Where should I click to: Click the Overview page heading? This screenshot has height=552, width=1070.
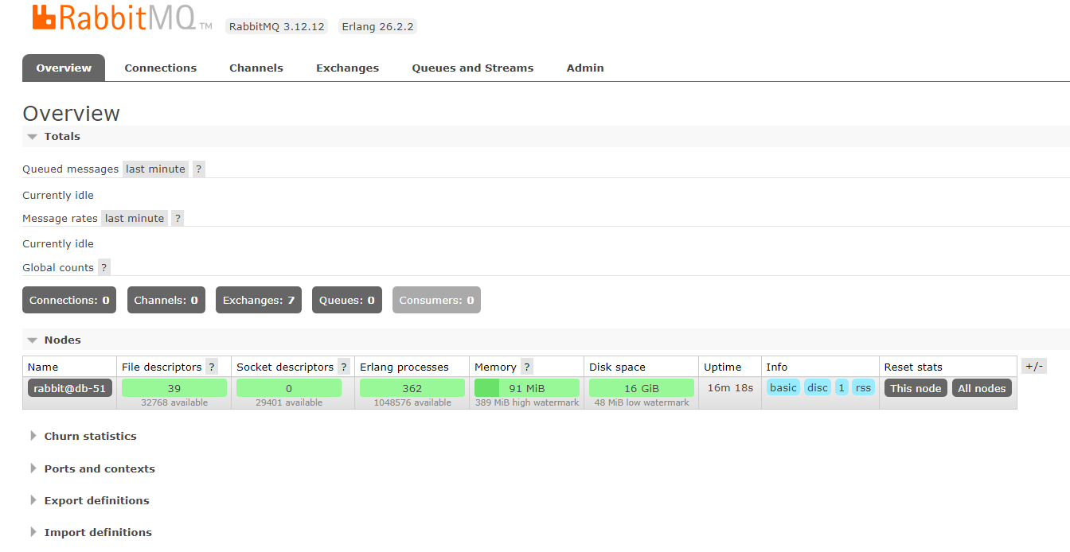[x=72, y=113]
